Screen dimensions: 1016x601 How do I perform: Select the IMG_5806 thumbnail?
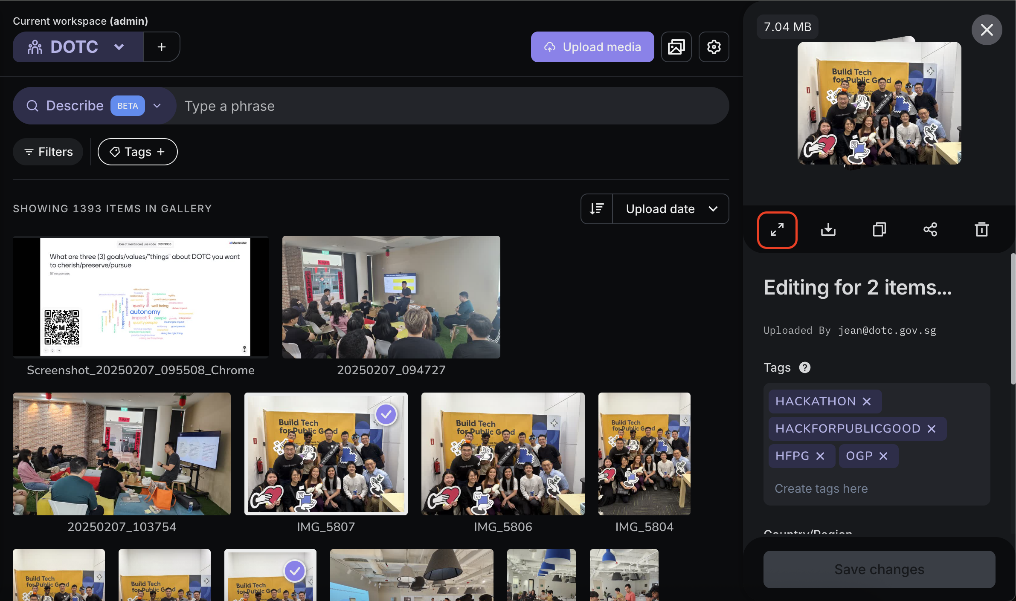click(x=503, y=454)
